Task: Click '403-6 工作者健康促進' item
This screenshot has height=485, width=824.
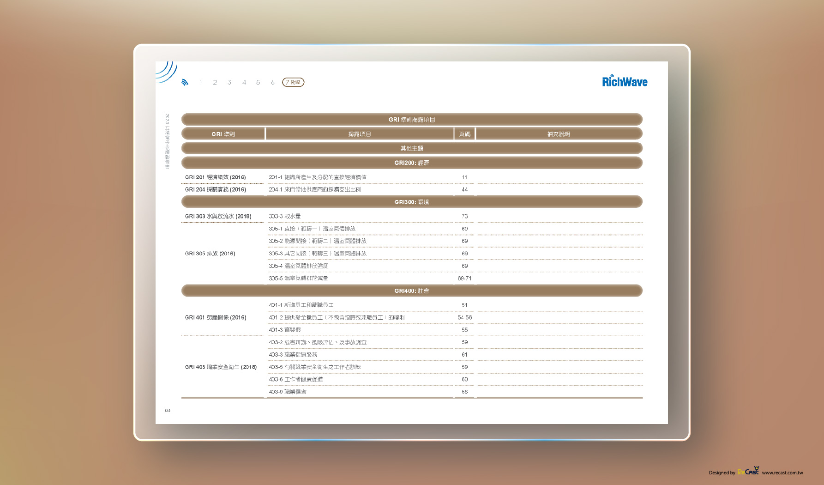Action: (x=295, y=379)
